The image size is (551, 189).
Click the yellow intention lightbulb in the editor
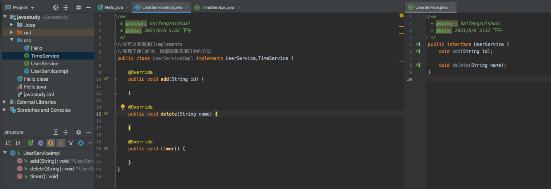[123, 107]
